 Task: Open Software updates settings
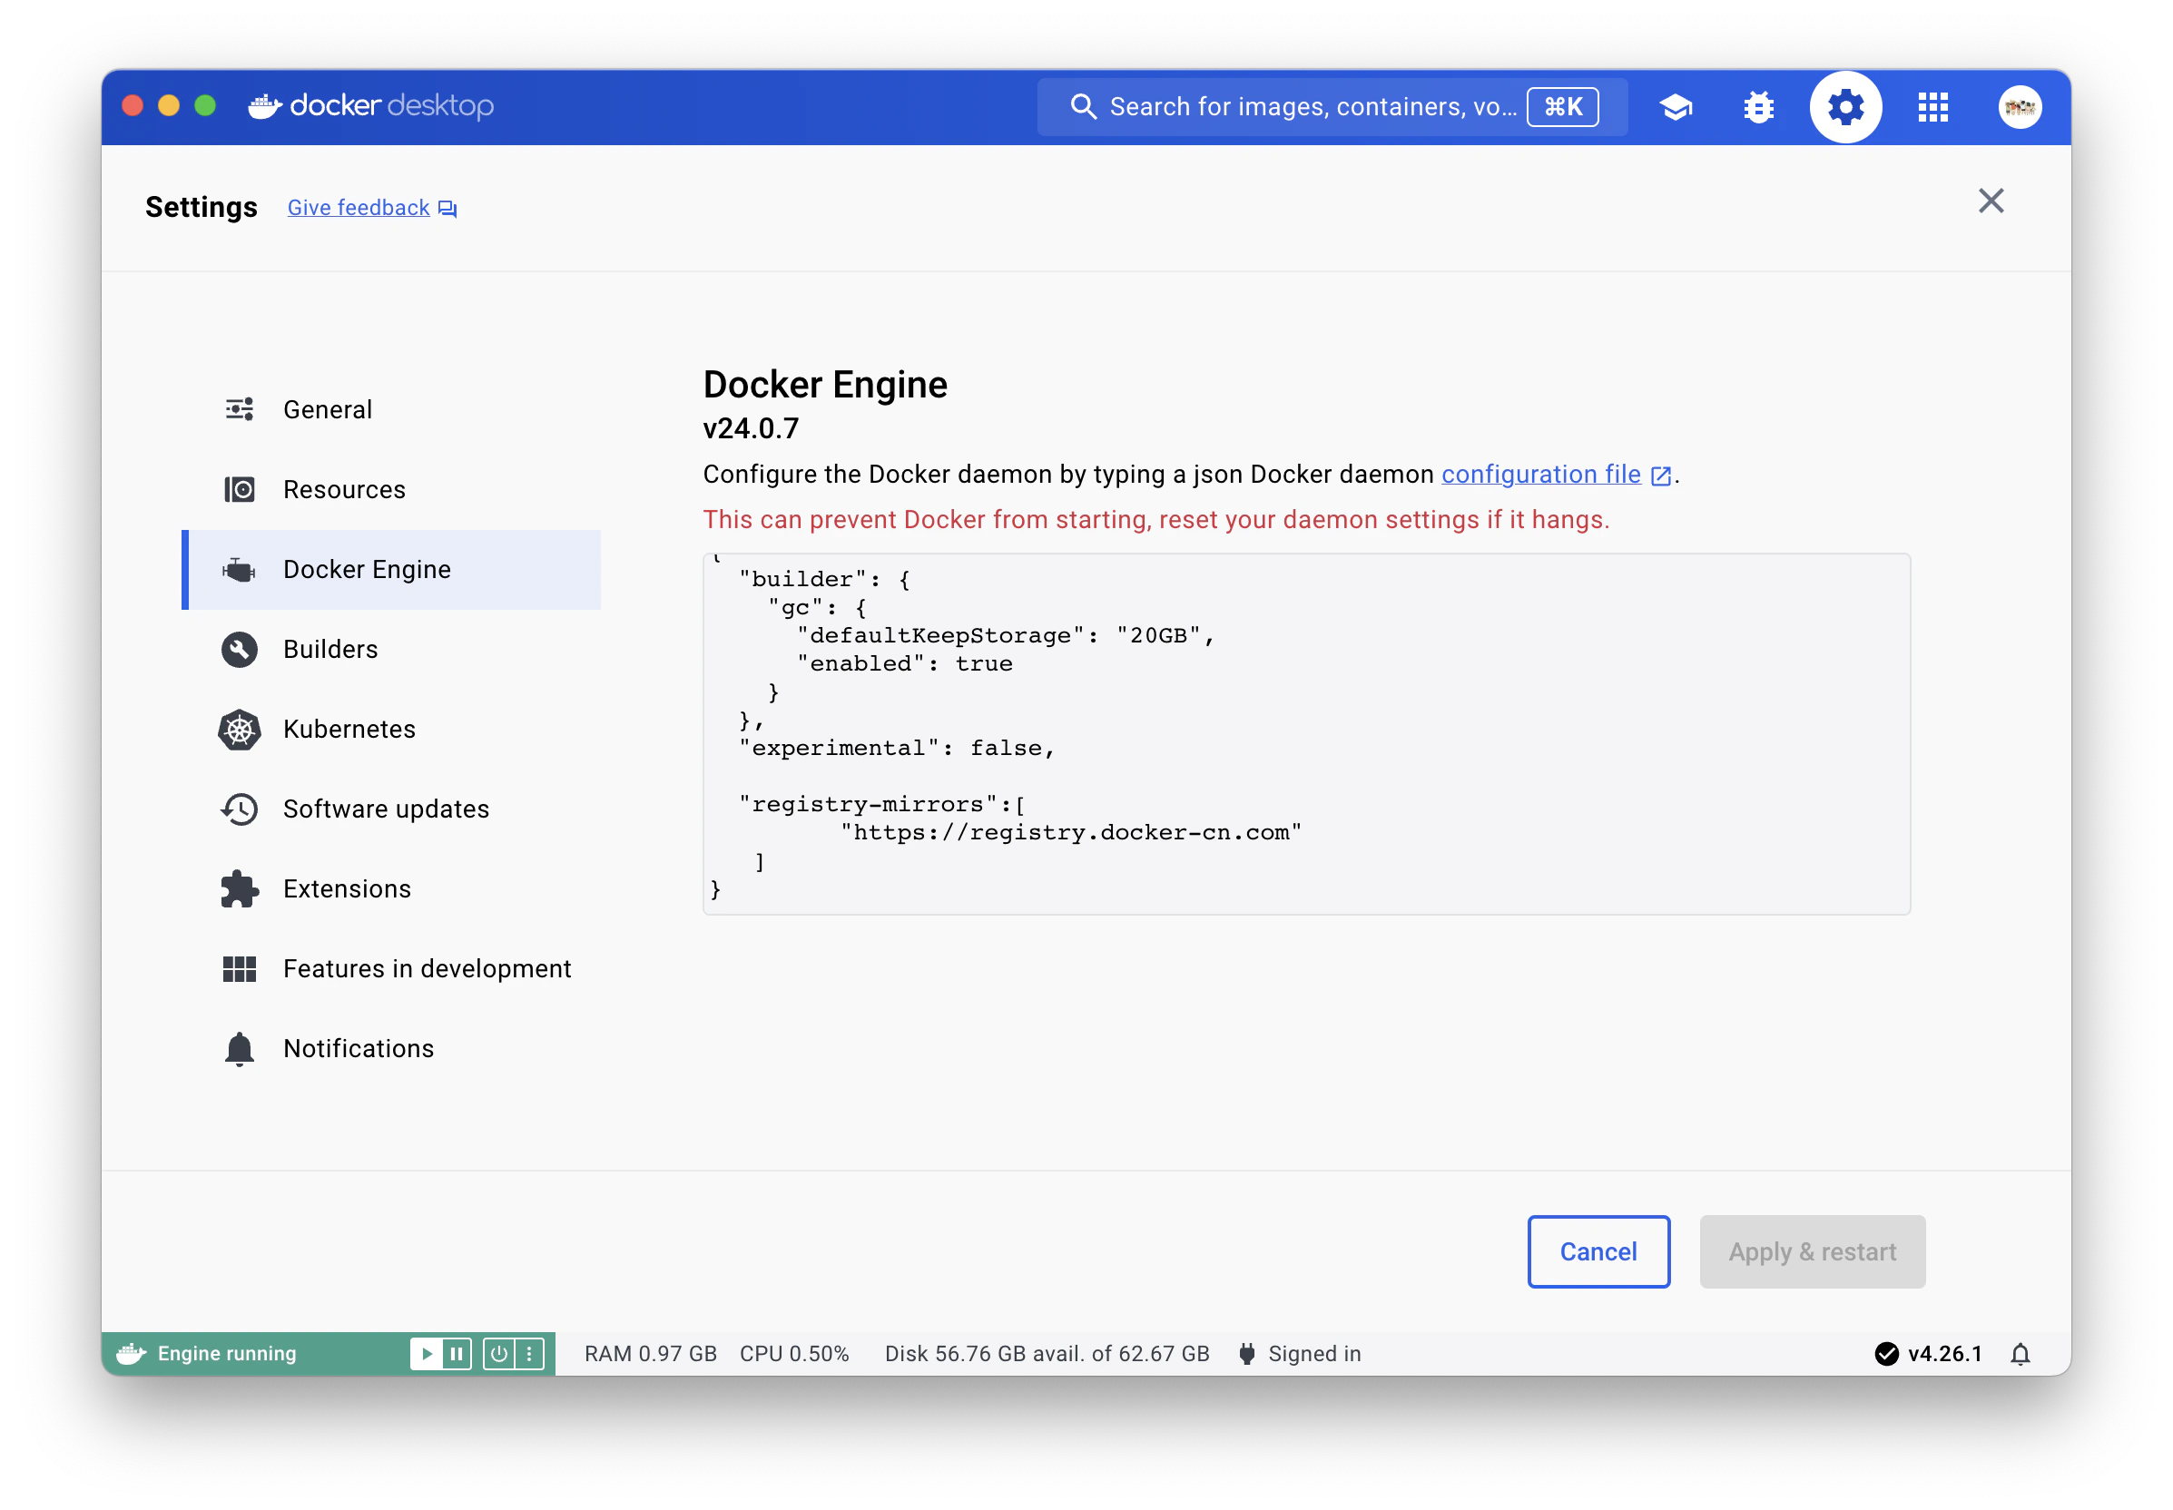coord(385,809)
